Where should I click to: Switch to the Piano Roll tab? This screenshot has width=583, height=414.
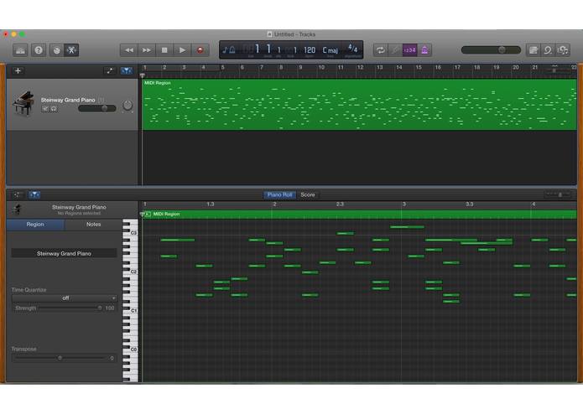[x=279, y=195]
